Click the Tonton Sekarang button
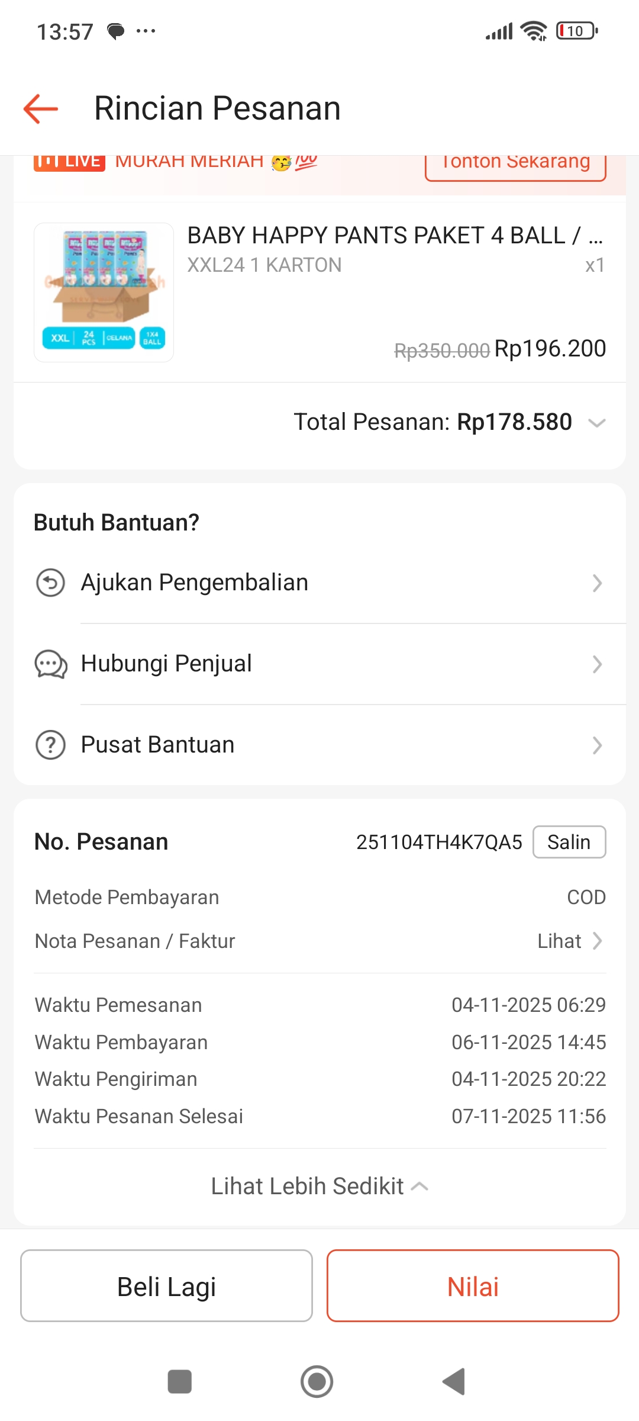 (515, 163)
